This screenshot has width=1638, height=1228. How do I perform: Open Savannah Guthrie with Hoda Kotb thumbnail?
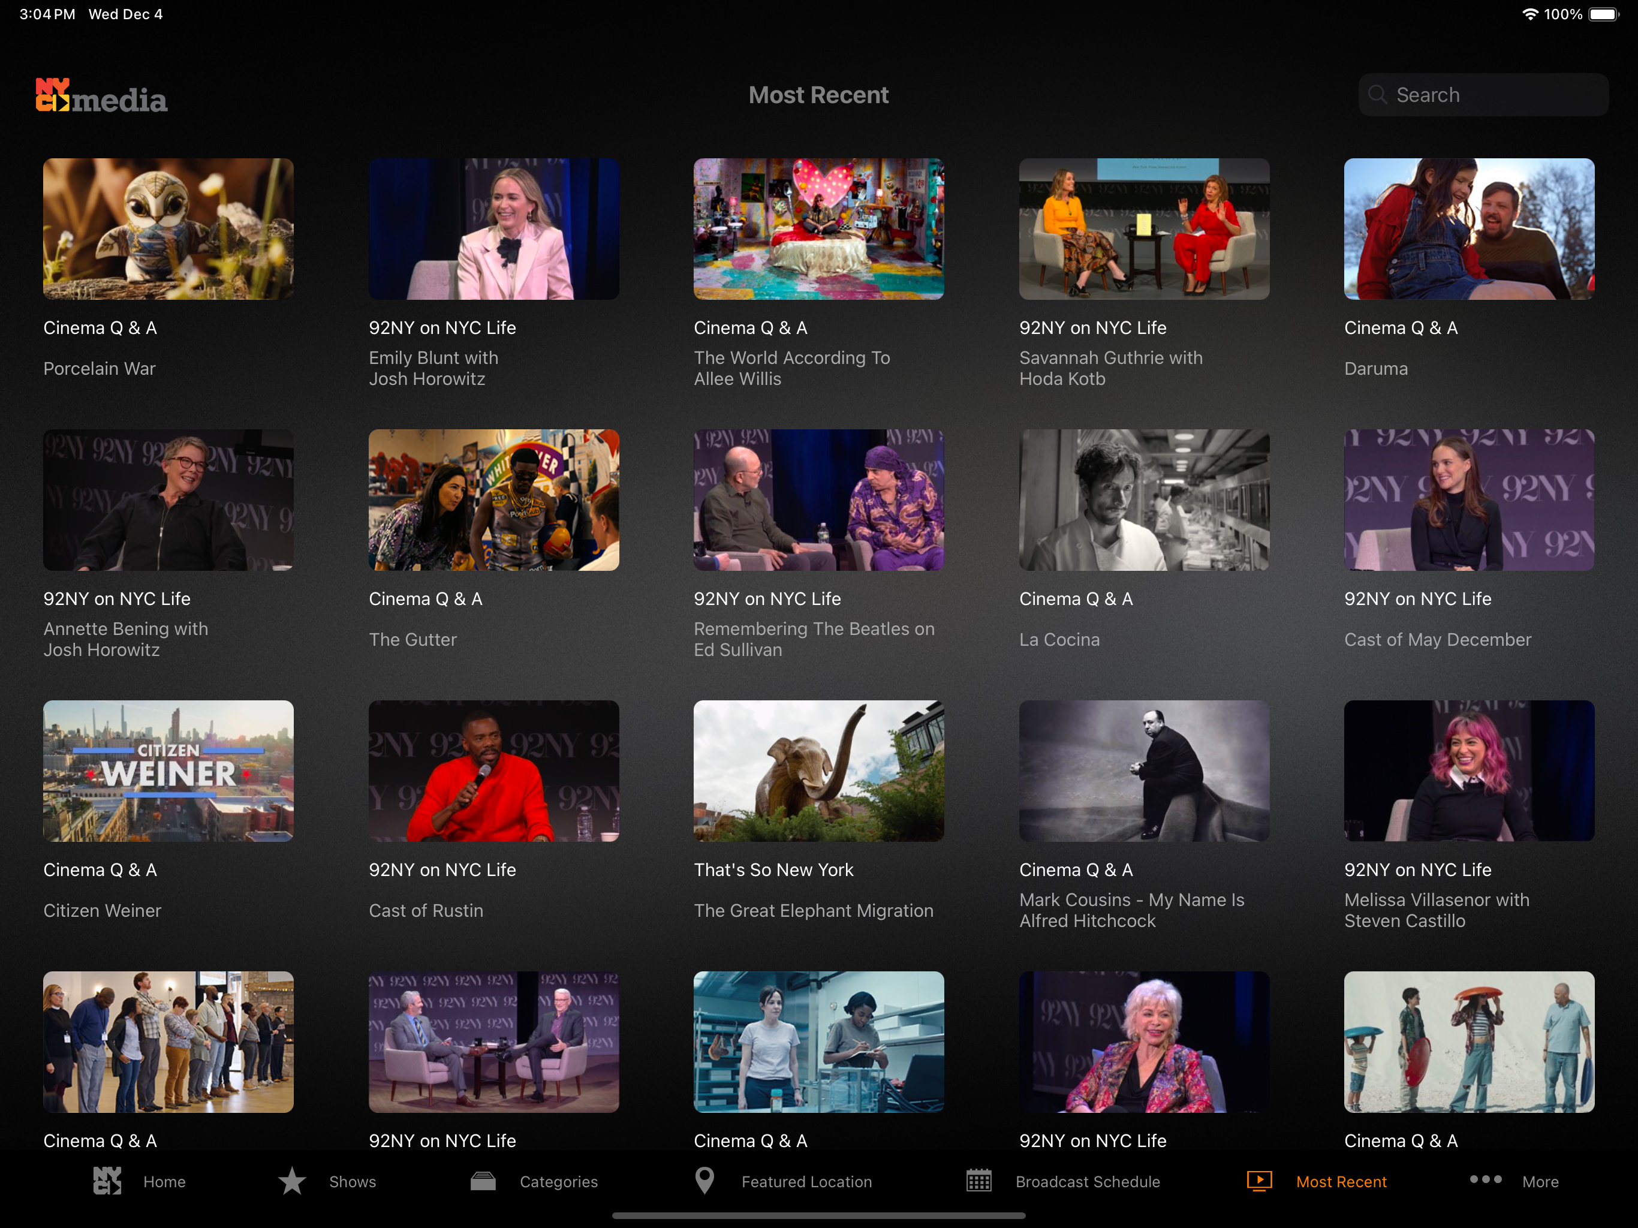(x=1144, y=229)
